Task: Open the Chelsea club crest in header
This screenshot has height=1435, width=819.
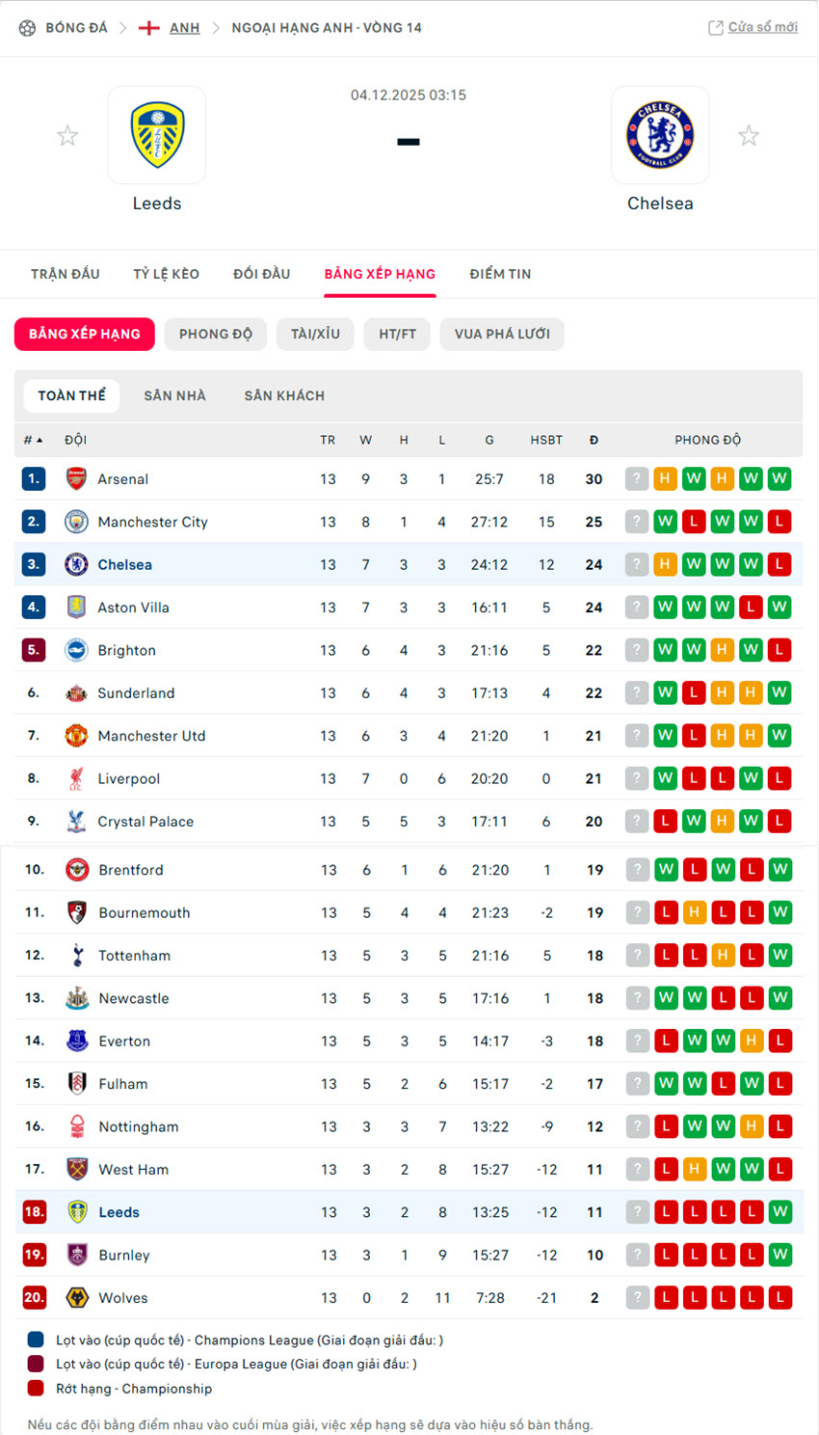Action: 660,135
